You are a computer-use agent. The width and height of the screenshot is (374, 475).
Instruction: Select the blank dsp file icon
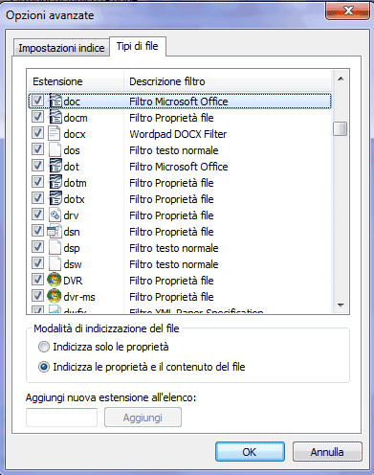(x=55, y=248)
